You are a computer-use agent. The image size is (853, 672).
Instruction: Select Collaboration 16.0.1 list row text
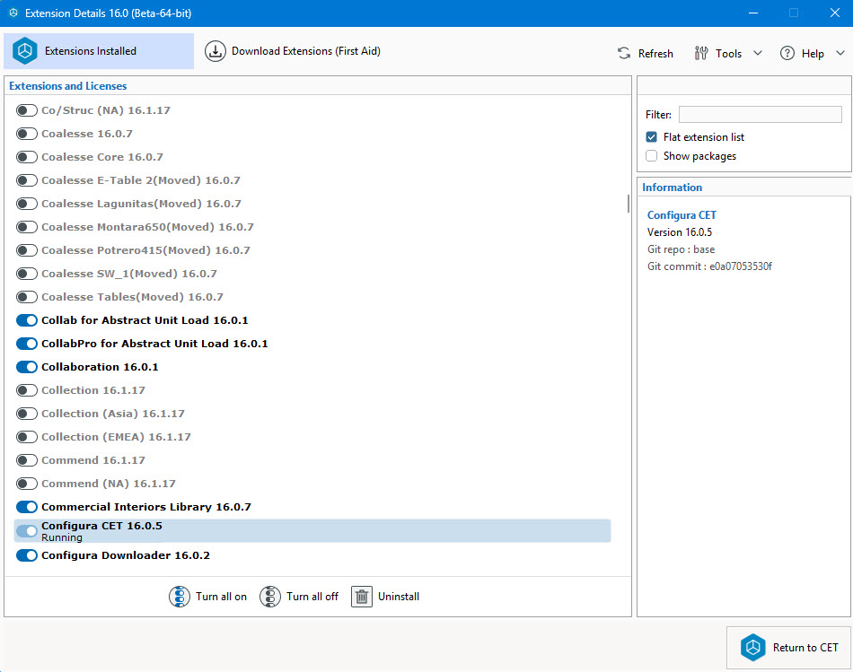tap(100, 367)
